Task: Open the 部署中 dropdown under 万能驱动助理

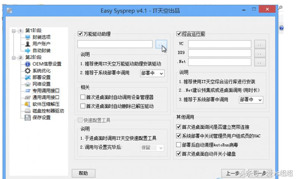Action: (152, 73)
